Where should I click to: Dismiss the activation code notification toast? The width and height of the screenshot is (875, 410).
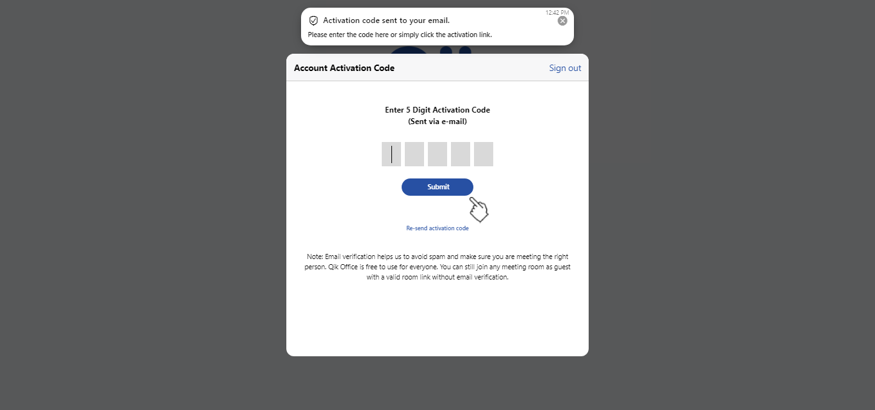click(562, 20)
